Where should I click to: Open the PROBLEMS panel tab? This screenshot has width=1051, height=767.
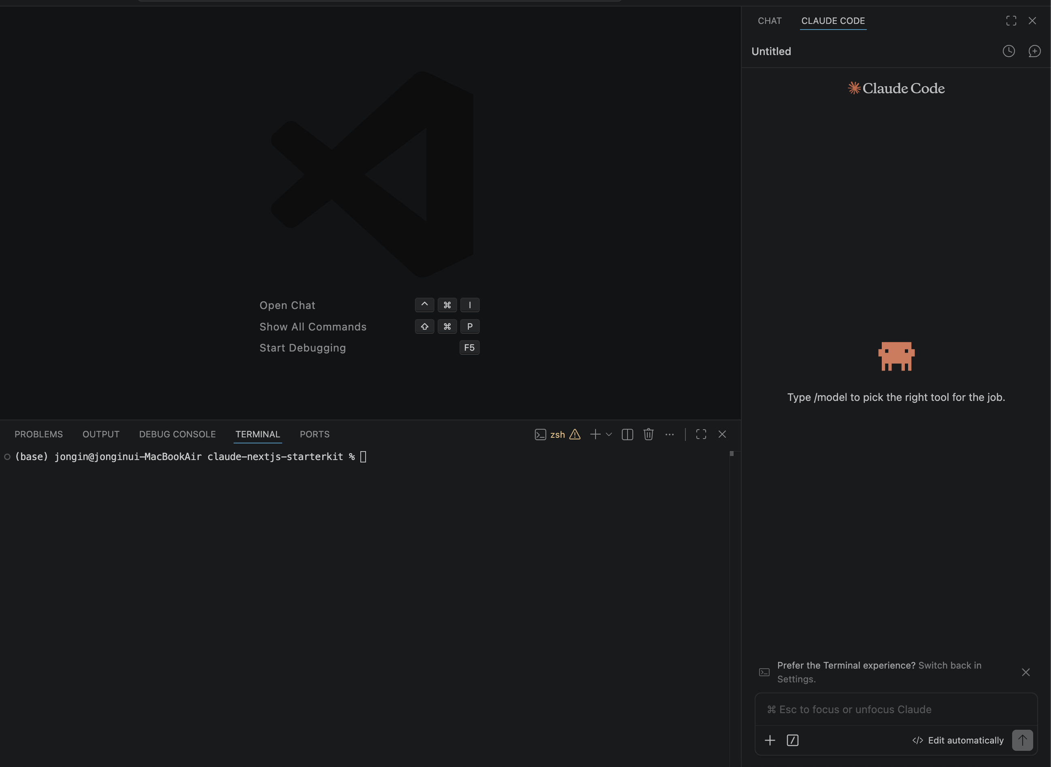click(38, 434)
